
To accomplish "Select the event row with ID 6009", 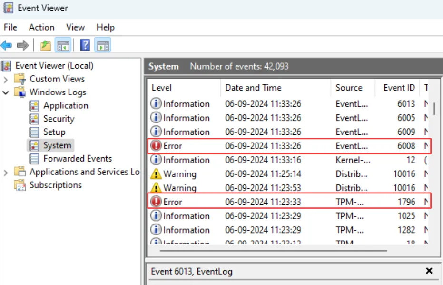I will 288,132.
